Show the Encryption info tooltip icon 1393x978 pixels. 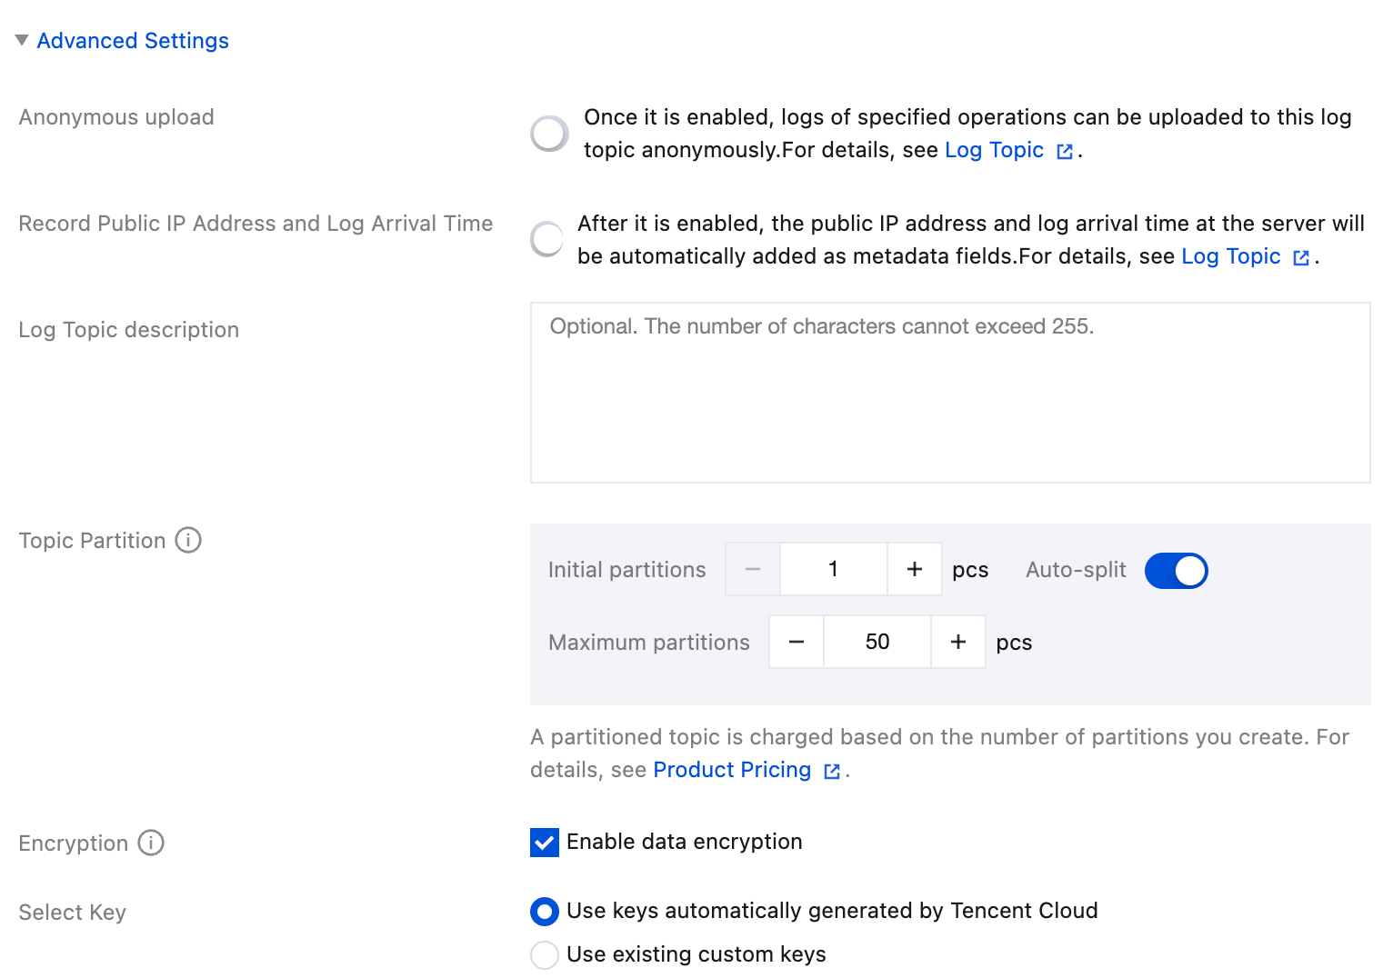coord(151,843)
